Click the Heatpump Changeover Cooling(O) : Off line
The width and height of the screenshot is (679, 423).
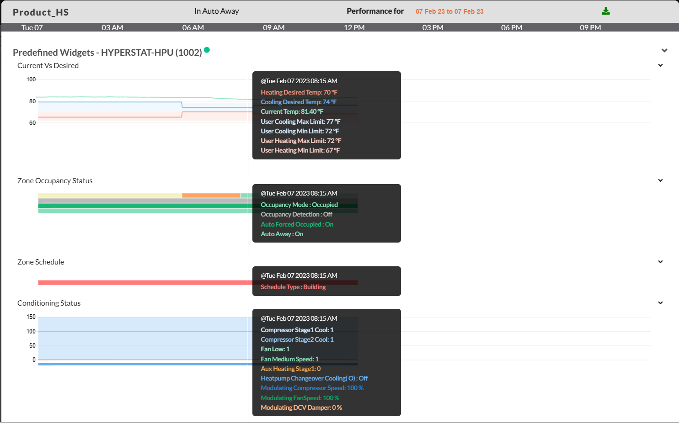(x=314, y=378)
